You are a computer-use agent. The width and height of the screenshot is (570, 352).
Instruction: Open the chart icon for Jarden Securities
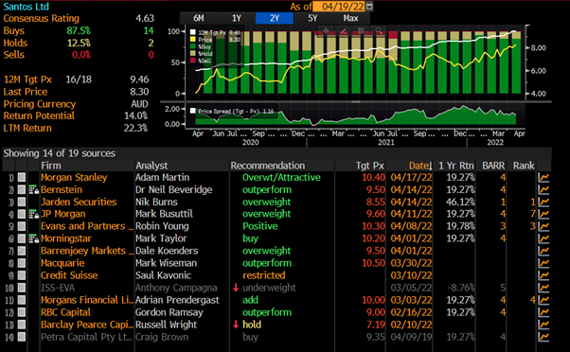(543, 202)
